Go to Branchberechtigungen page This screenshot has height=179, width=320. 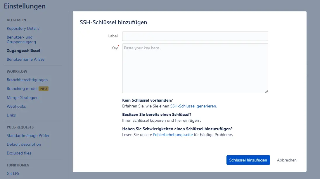pyautogui.click(x=27, y=80)
